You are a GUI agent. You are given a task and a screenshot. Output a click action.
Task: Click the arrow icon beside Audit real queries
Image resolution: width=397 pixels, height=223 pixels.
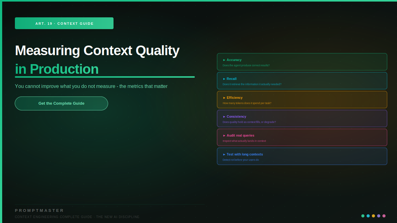coord(224,135)
